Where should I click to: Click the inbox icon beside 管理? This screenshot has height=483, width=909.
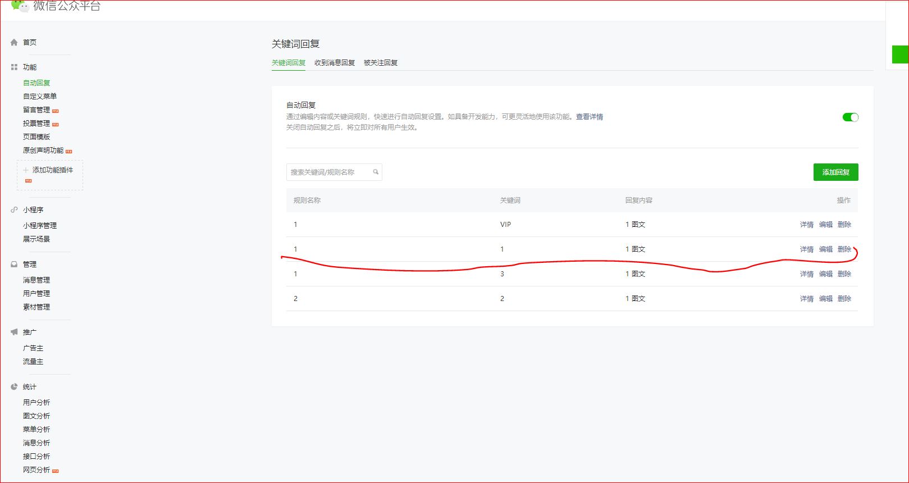14,264
